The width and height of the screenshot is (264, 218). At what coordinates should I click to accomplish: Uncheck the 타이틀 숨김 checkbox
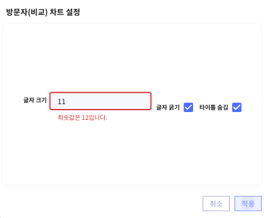pos(237,107)
